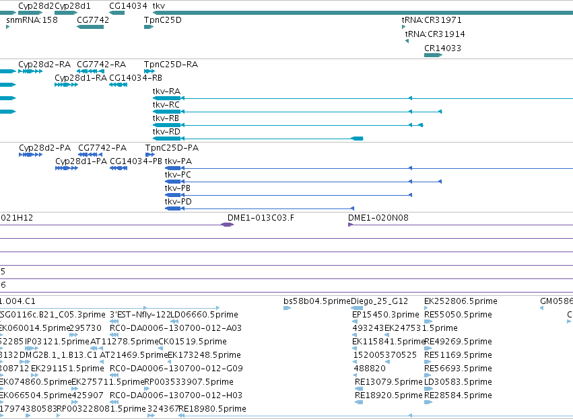Select the Cyp28d1-RA transcript

(66, 85)
